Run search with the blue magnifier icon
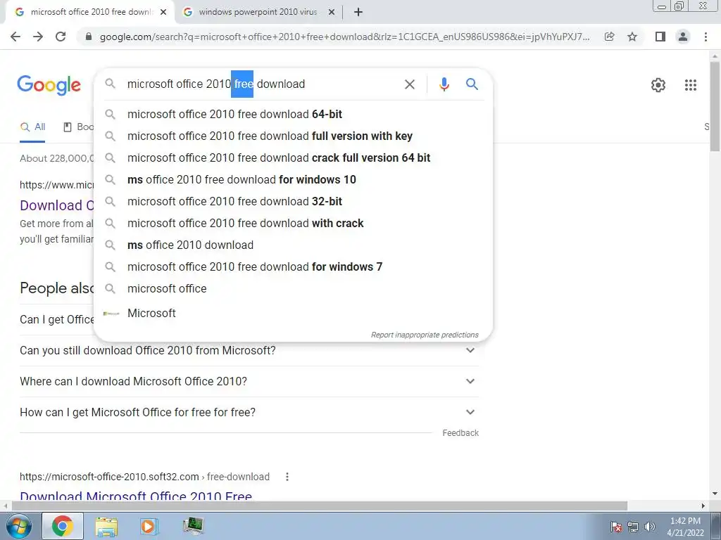This screenshot has width=721, height=540. click(472, 84)
